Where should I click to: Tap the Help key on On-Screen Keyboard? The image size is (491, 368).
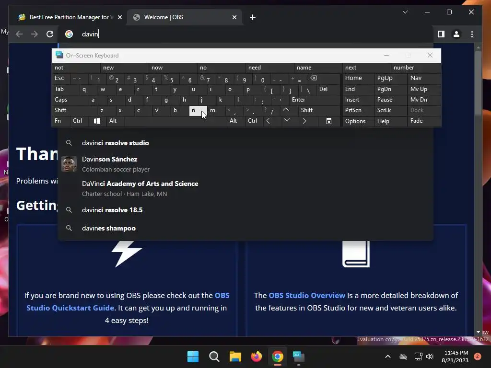click(390, 121)
